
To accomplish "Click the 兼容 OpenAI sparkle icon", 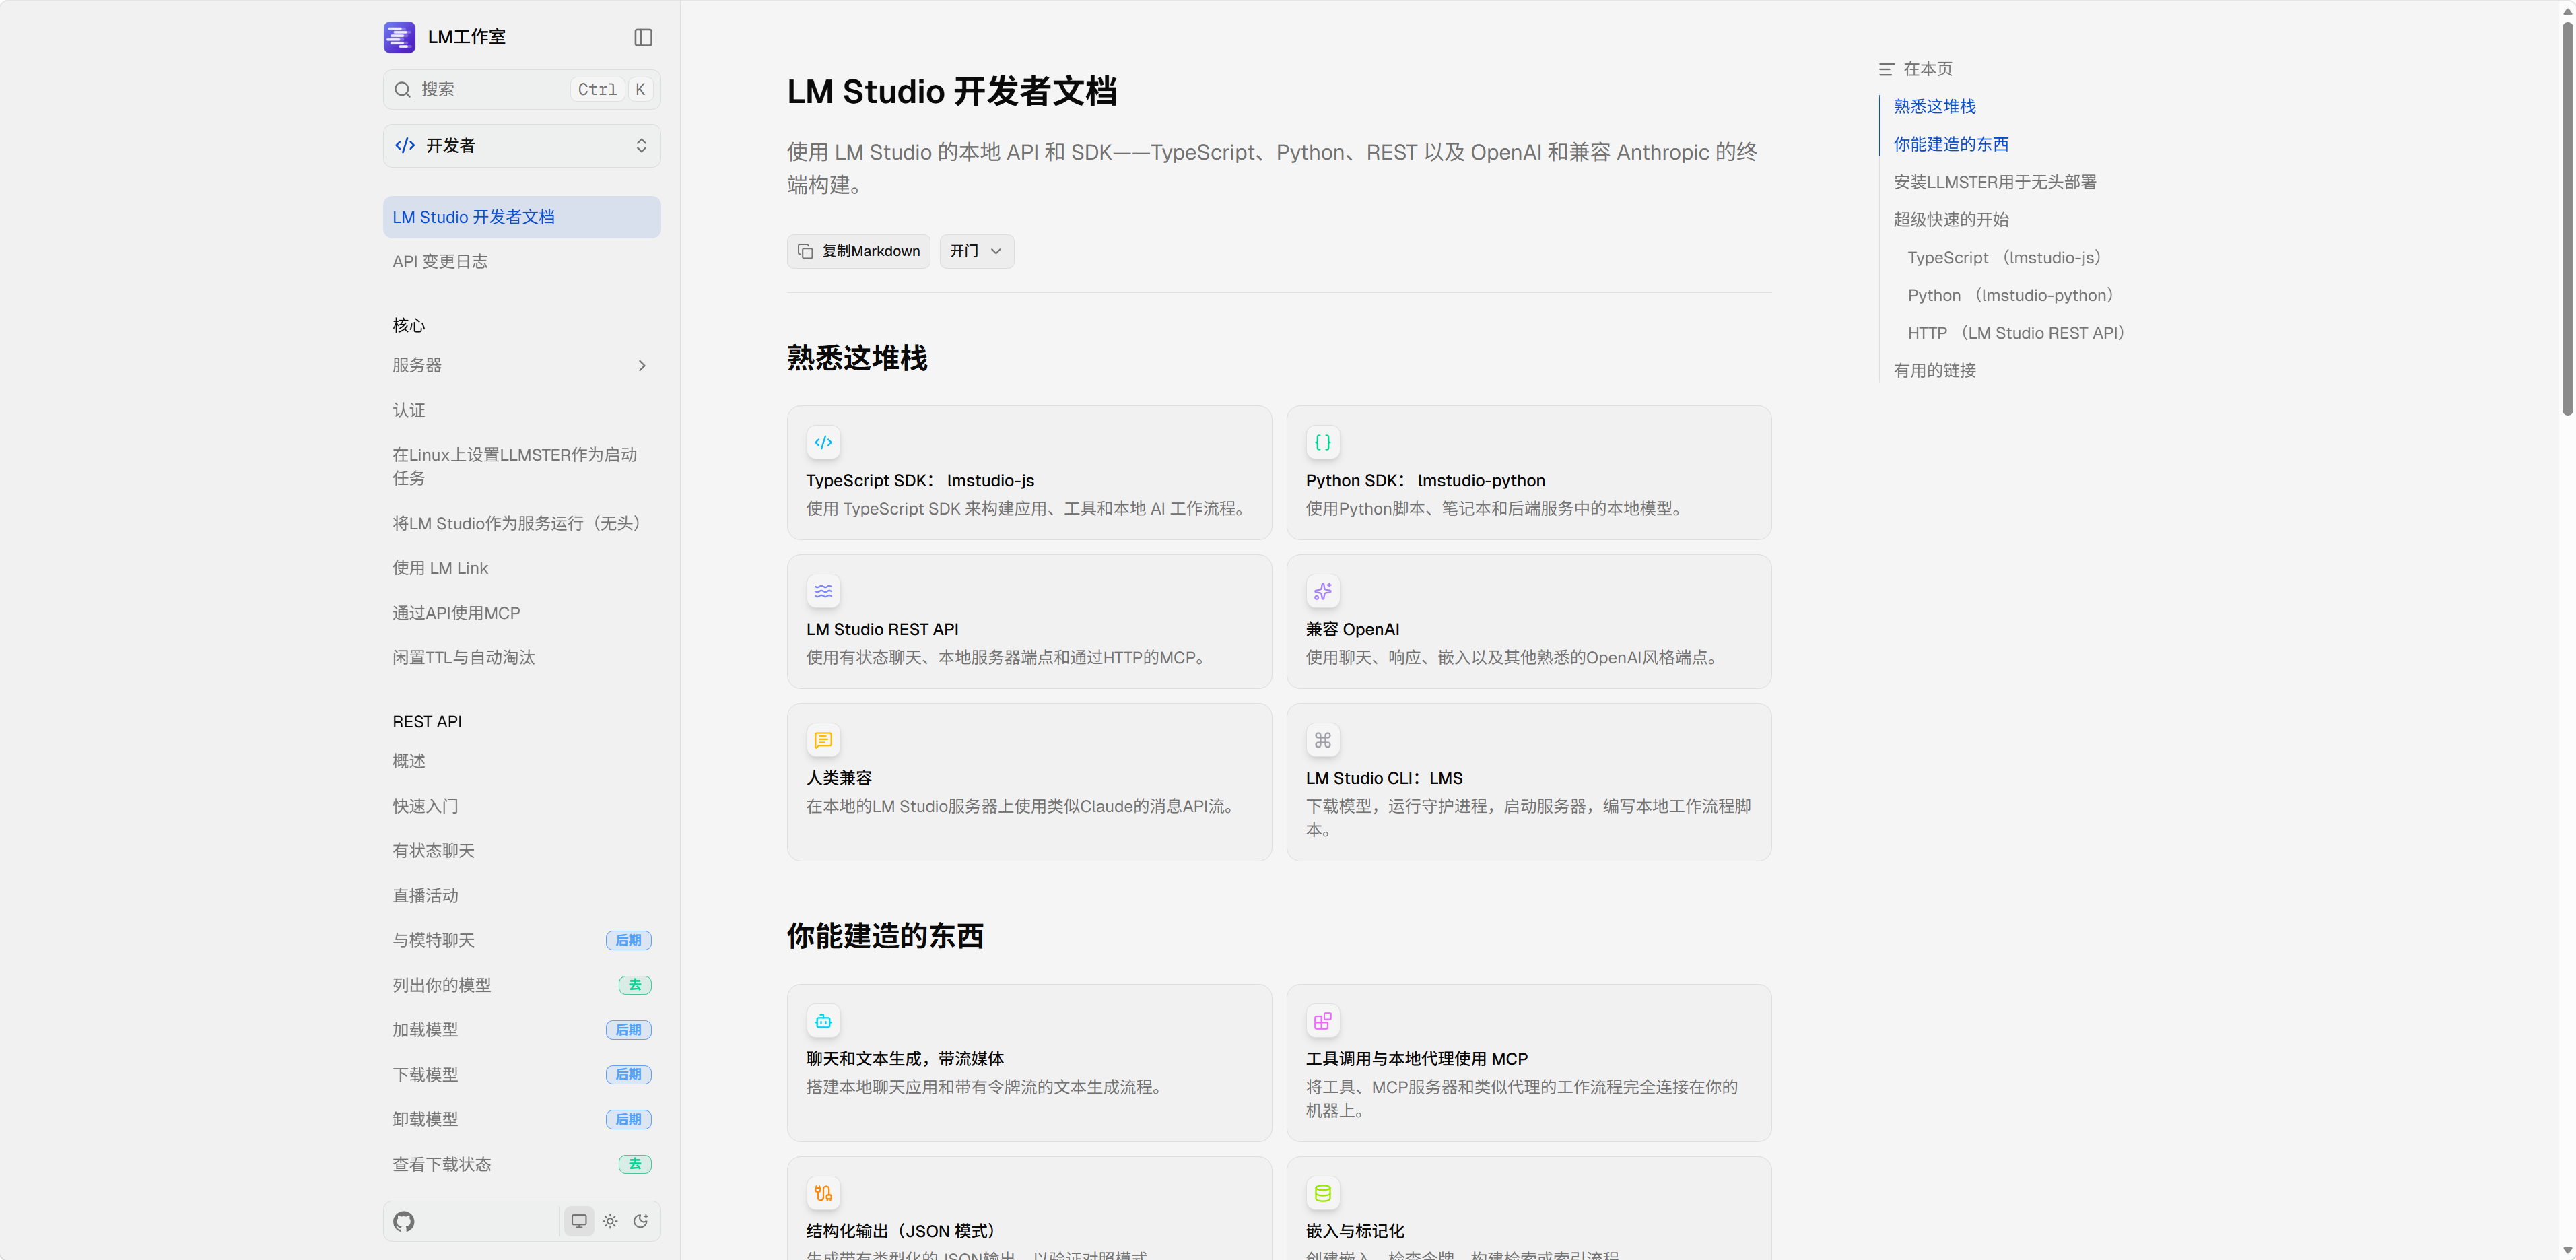I will tap(1322, 591).
